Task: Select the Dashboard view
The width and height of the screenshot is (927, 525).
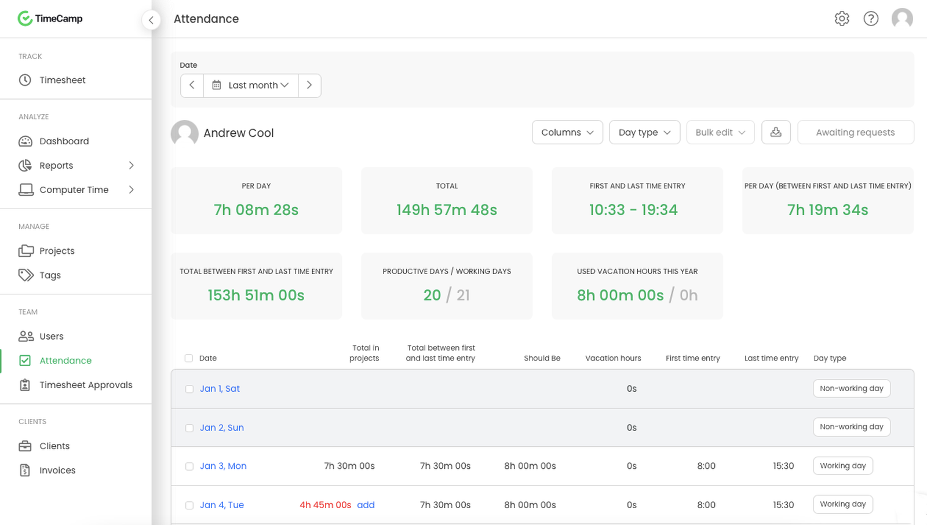Action: tap(64, 141)
